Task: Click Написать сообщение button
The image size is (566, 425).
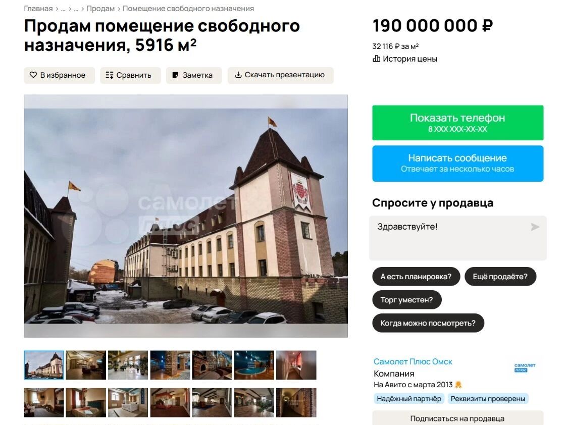Action: (x=458, y=164)
